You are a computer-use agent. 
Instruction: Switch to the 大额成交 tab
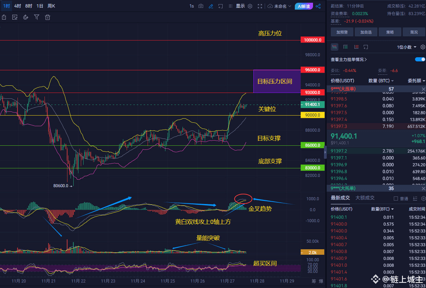(x=365, y=198)
